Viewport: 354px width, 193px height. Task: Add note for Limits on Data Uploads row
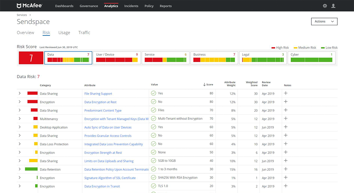pyautogui.click(x=285, y=161)
